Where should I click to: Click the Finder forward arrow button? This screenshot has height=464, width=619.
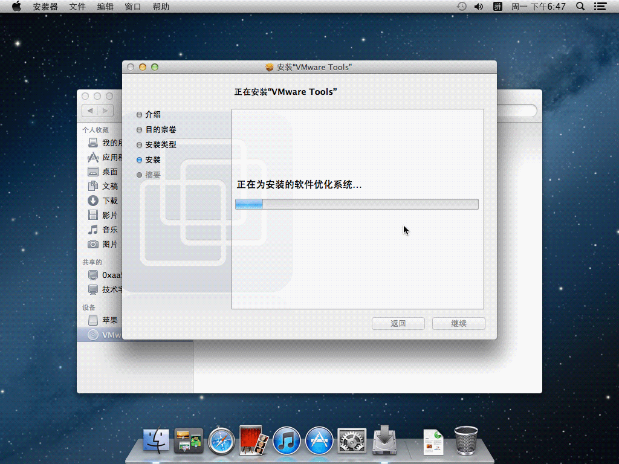105,111
